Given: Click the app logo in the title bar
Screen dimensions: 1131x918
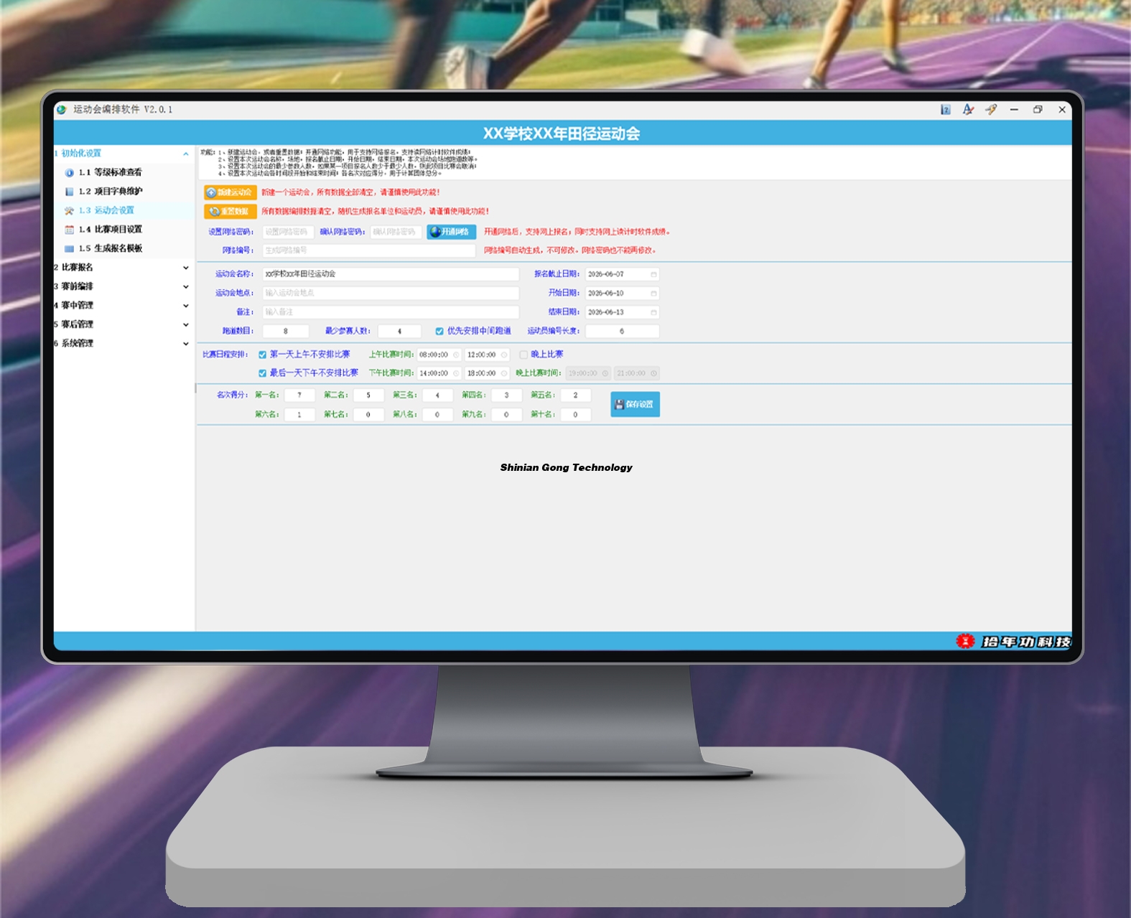Looking at the screenshot, I should [62, 110].
